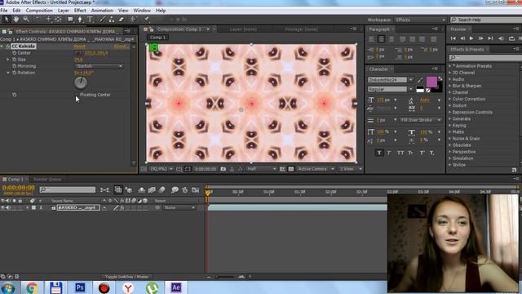The image size is (522, 294).
Task: Select the Horizontal Type tool
Action: [x=90, y=20]
